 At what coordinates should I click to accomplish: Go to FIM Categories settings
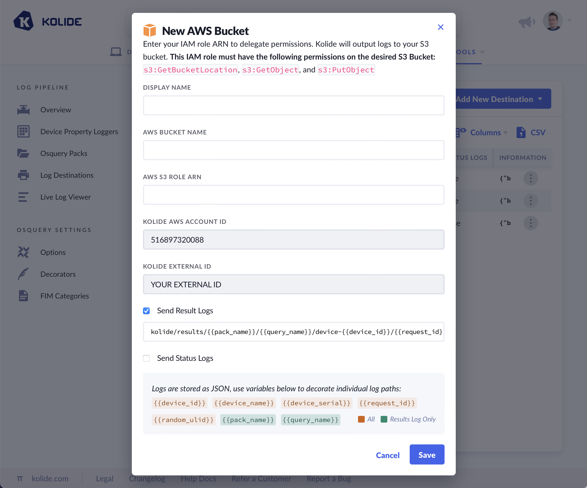click(65, 296)
